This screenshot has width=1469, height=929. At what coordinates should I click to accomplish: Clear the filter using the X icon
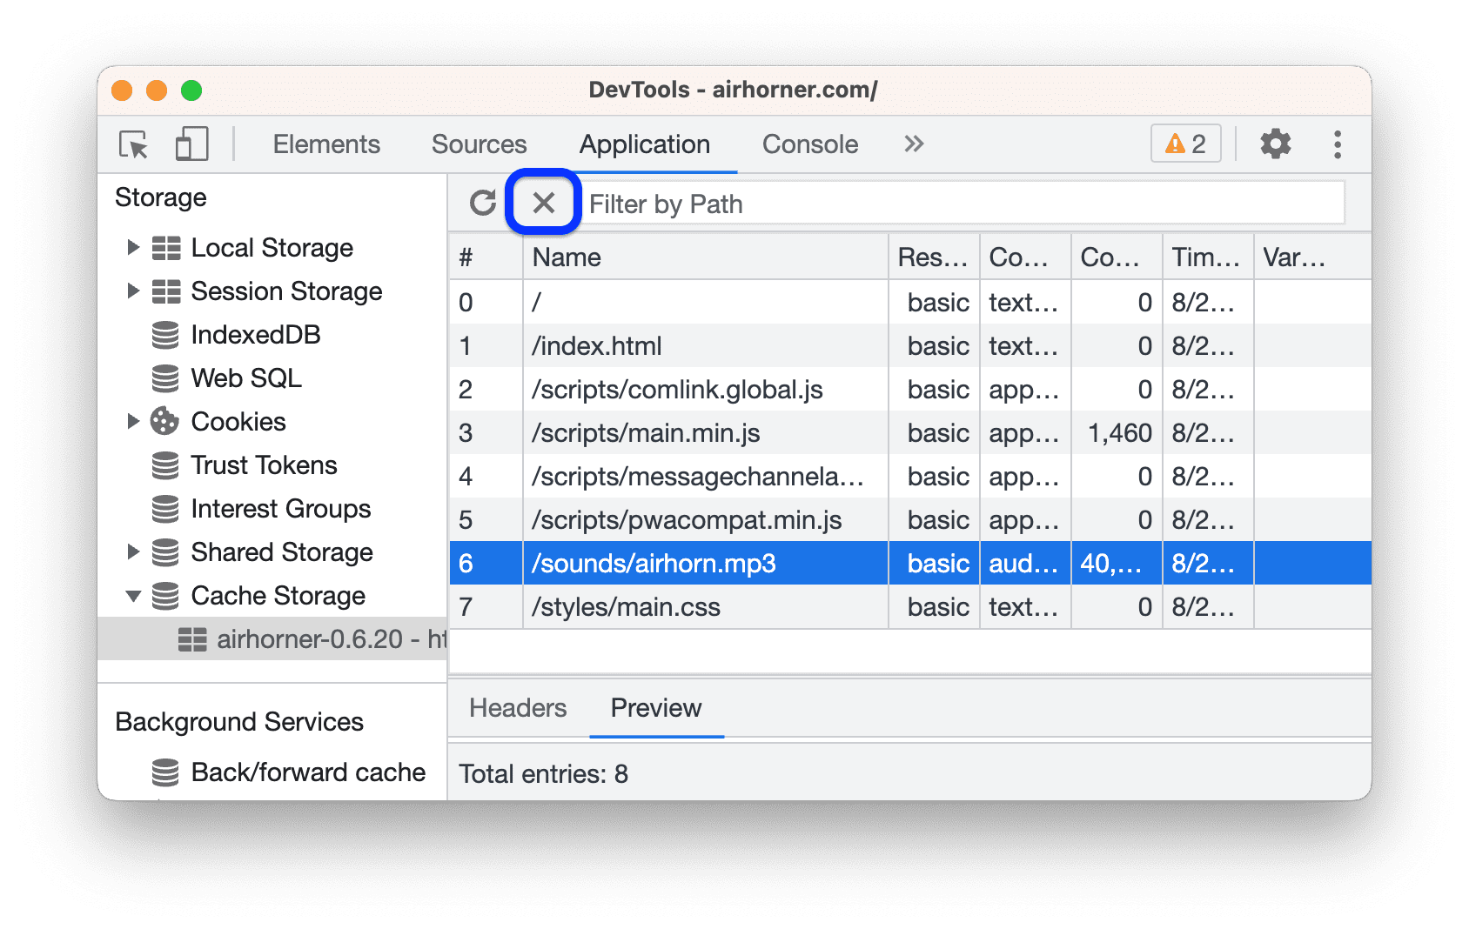click(543, 202)
